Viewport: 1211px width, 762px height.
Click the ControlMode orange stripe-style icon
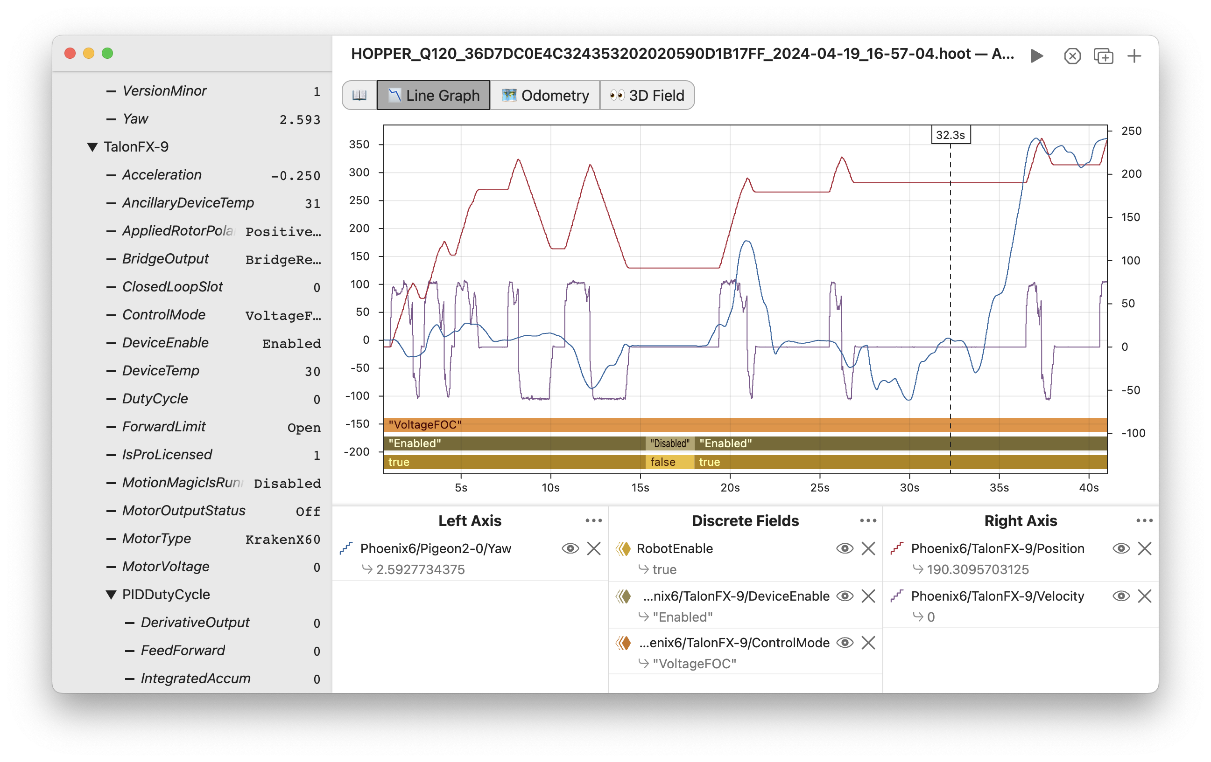[623, 643]
